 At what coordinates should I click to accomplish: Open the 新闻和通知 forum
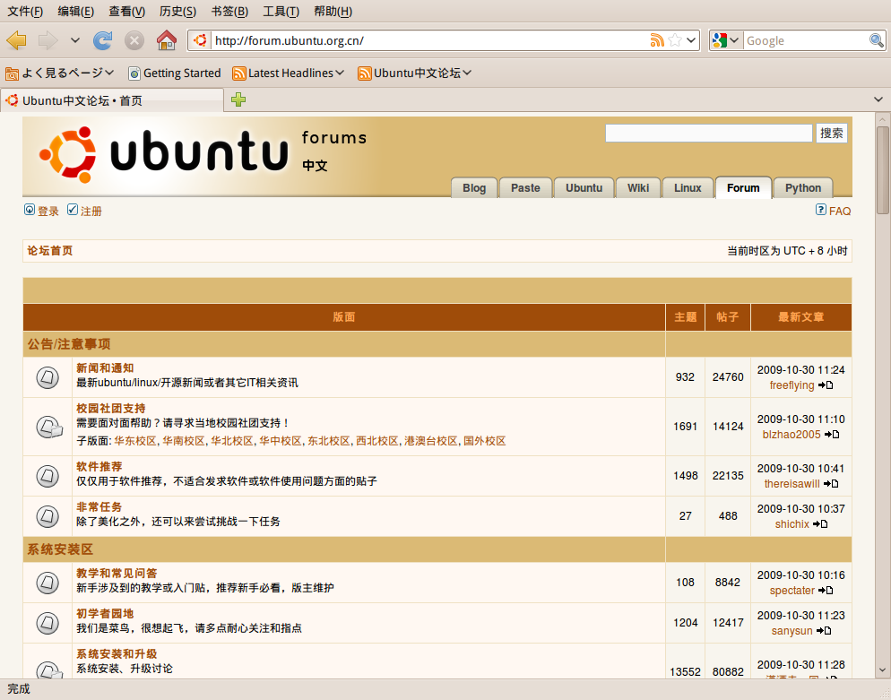[105, 368]
